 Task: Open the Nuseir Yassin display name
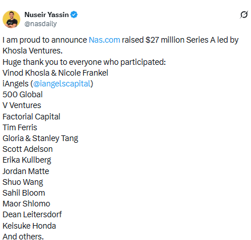tap(46, 15)
